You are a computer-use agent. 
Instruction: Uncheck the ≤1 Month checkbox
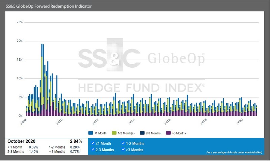point(93,143)
